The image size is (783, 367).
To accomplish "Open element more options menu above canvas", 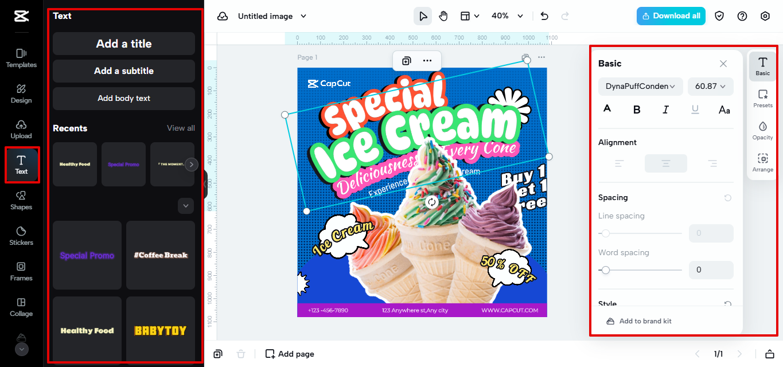I will 427,61.
